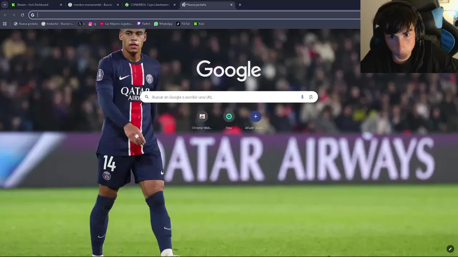Close the Stream - Kick Dashboard tab
The width and height of the screenshot is (458, 257).
pos(61,5)
